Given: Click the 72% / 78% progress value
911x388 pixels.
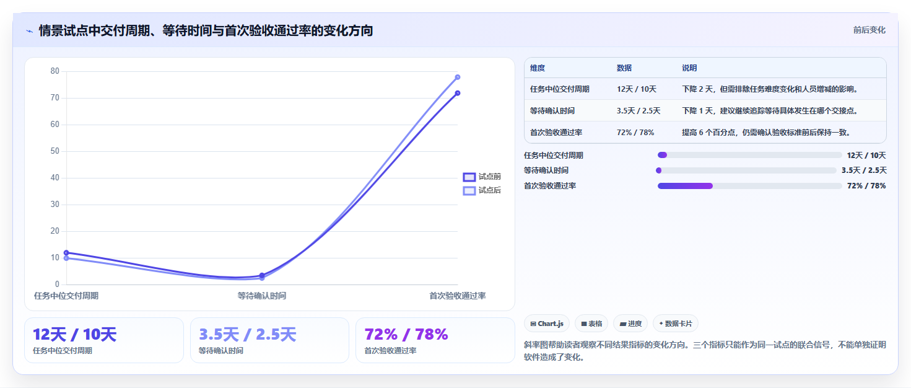Looking at the screenshot, I should click(866, 186).
